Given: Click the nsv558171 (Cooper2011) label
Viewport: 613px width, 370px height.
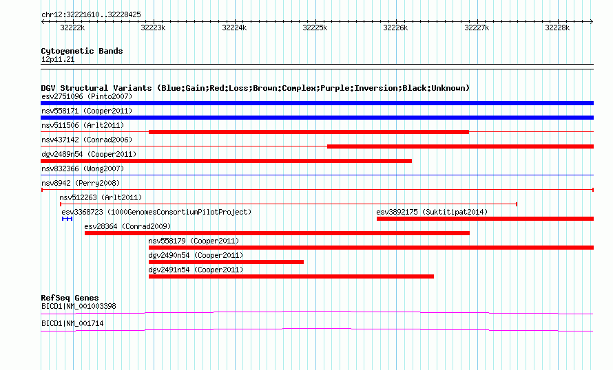Looking at the screenshot, I should coord(87,111).
